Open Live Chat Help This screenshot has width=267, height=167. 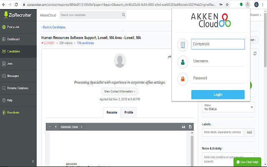click(x=247, y=162)
